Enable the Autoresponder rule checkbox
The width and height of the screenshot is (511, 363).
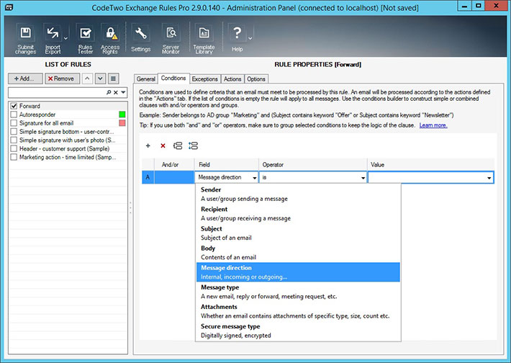coord(14,115)
